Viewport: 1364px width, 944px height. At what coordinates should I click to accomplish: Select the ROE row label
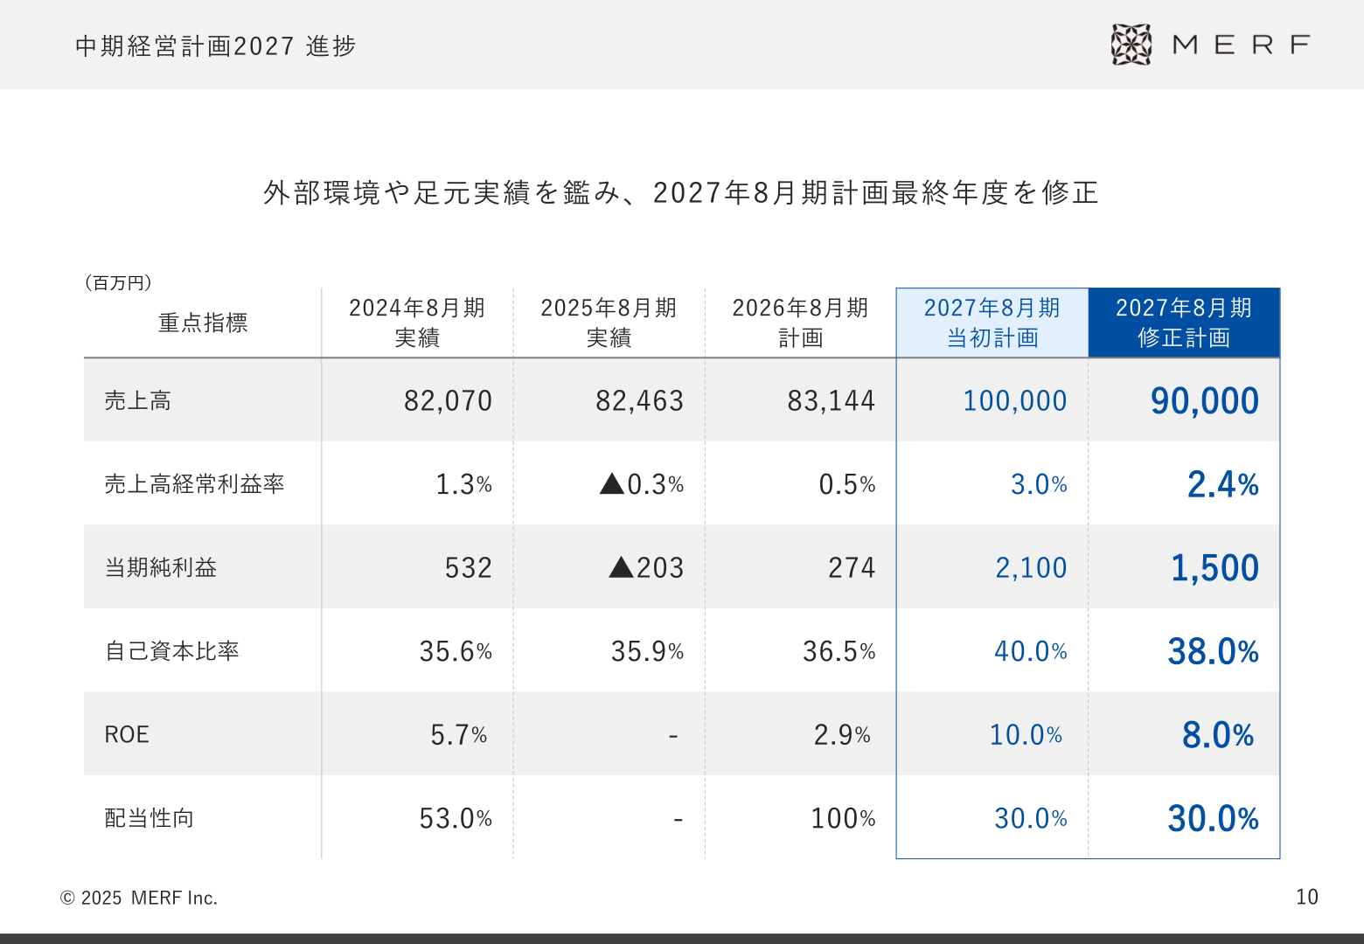[127, 734]
